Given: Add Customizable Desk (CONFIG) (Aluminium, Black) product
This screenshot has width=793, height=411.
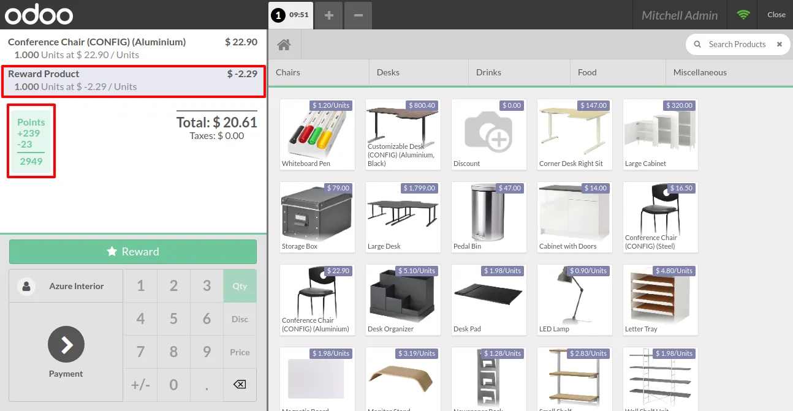Looking at the screenshot, I should 403,135.
